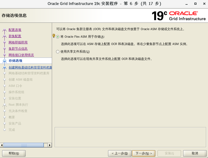
Task: Click the 存储选项信息 page heading
Action: (x=14, y=15)
